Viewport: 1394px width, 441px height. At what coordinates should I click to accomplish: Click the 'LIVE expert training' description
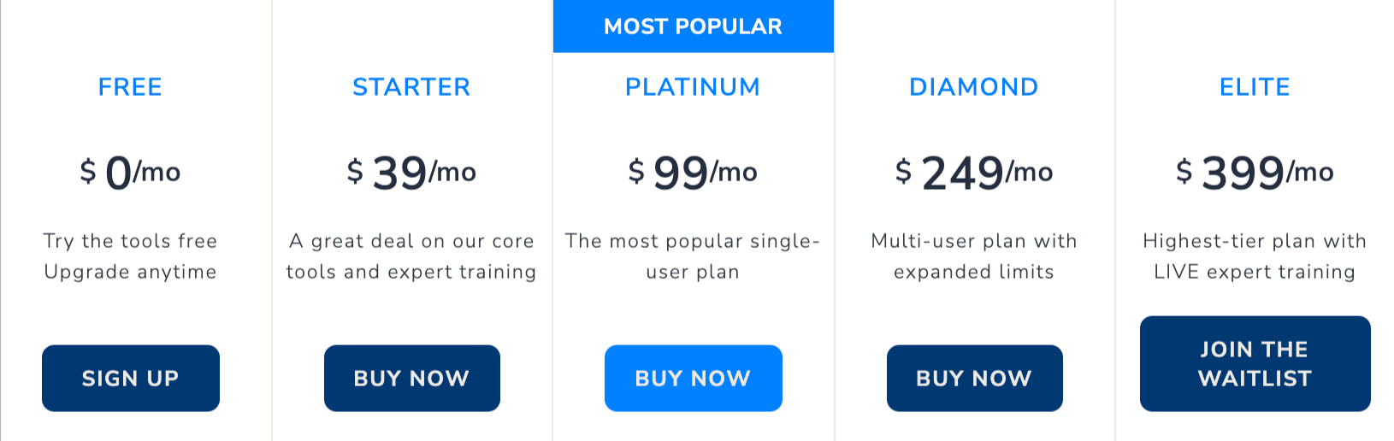click(1255, 272)
